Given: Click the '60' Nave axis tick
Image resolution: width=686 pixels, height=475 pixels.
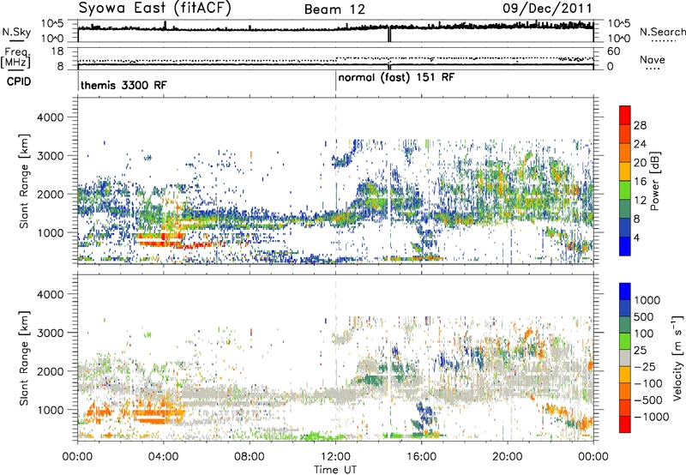Looking at the screenshot, I should 614,51.
